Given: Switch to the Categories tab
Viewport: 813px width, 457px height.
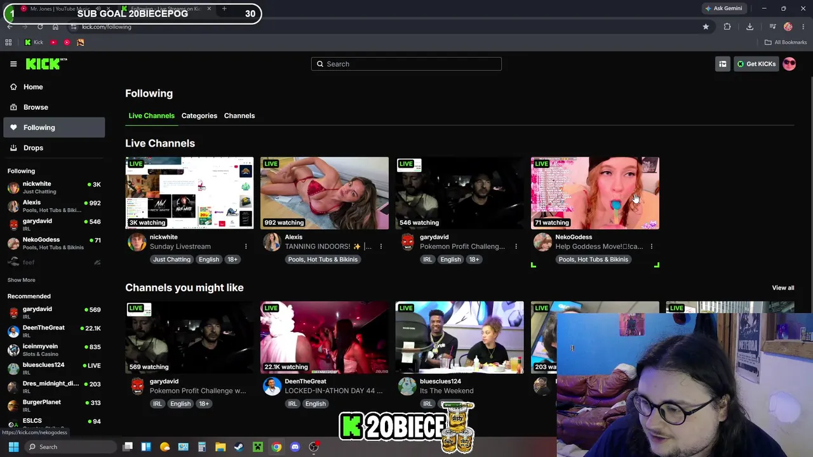Looking at the screenshot, I should [199, 116].
